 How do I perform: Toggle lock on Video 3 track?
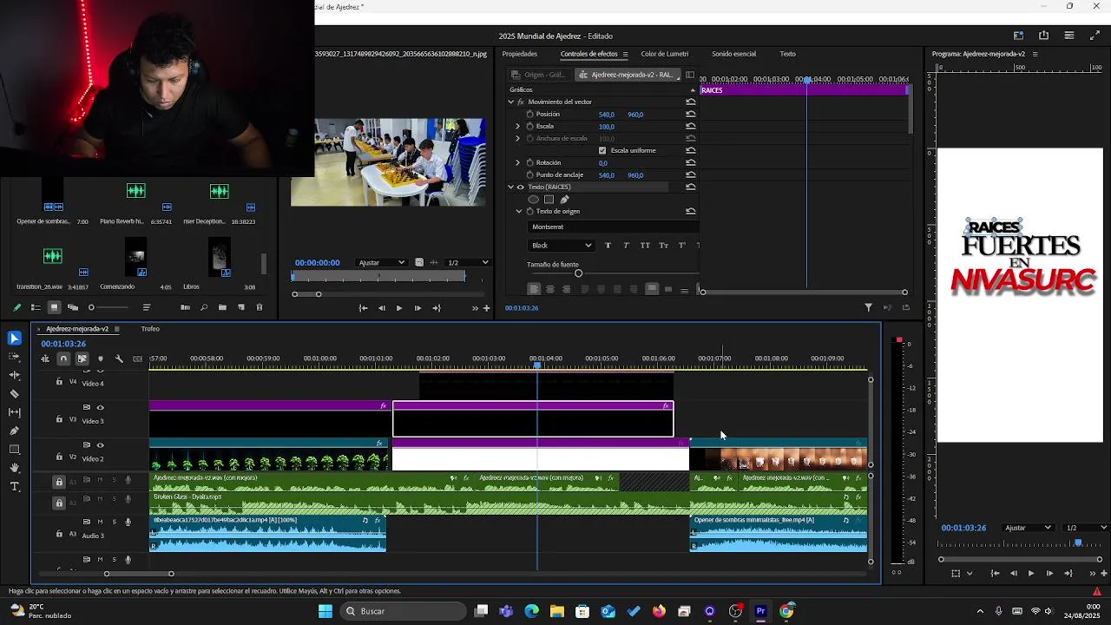coord(59,420)
